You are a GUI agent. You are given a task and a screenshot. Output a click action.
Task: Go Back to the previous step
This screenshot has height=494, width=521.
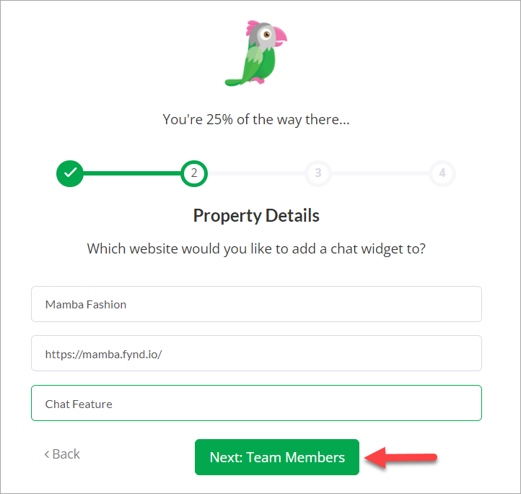coord(62,454)
